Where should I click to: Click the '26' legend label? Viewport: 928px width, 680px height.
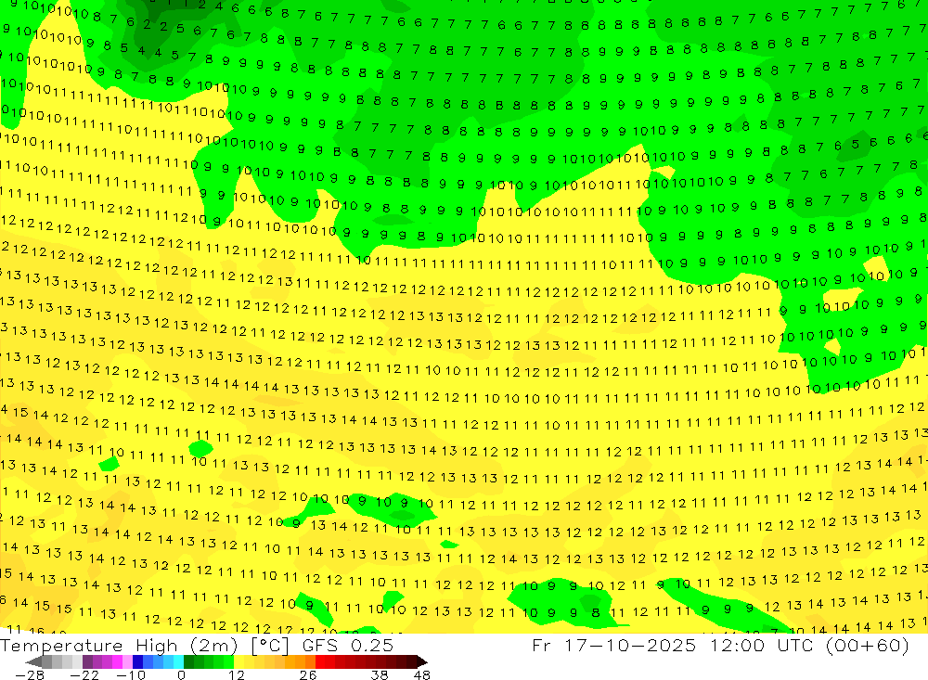click(x=308, y=674)
